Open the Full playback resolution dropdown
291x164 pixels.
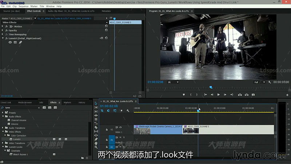pos(260,82)
